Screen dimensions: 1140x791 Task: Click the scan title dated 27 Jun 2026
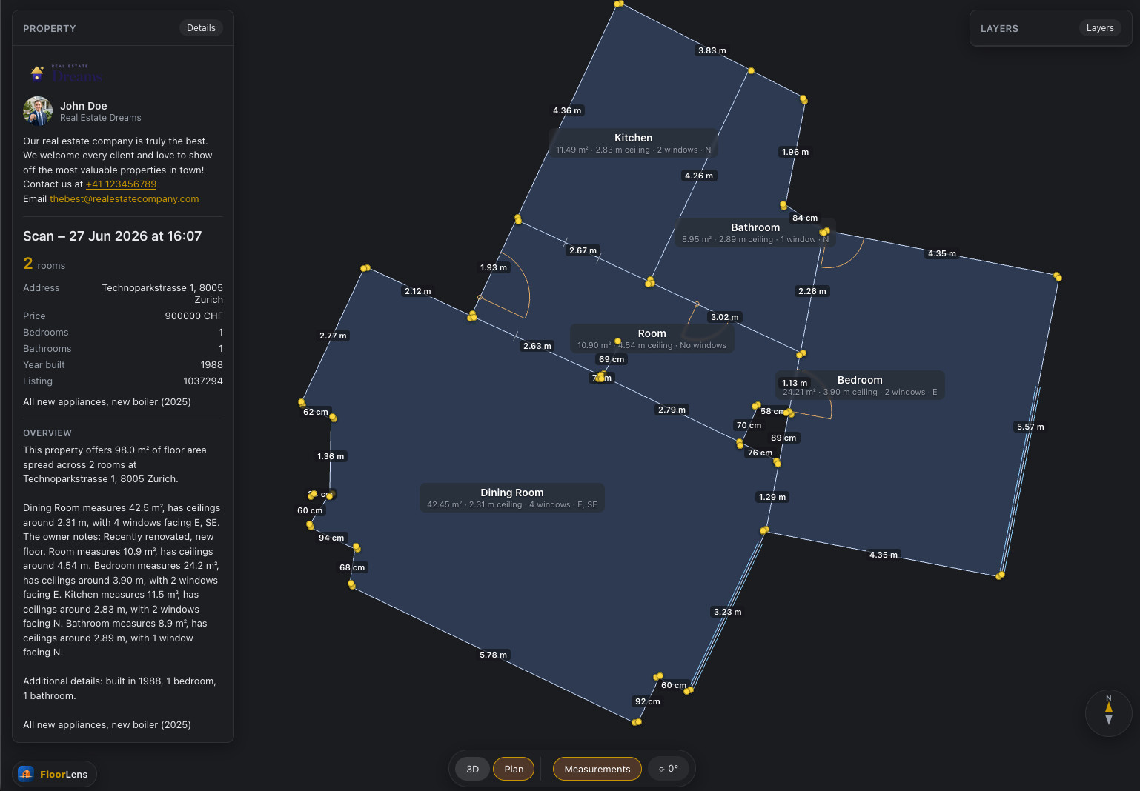click(113, 236)
